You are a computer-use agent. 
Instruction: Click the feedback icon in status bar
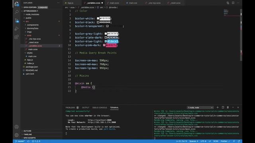tap(234, 141)
